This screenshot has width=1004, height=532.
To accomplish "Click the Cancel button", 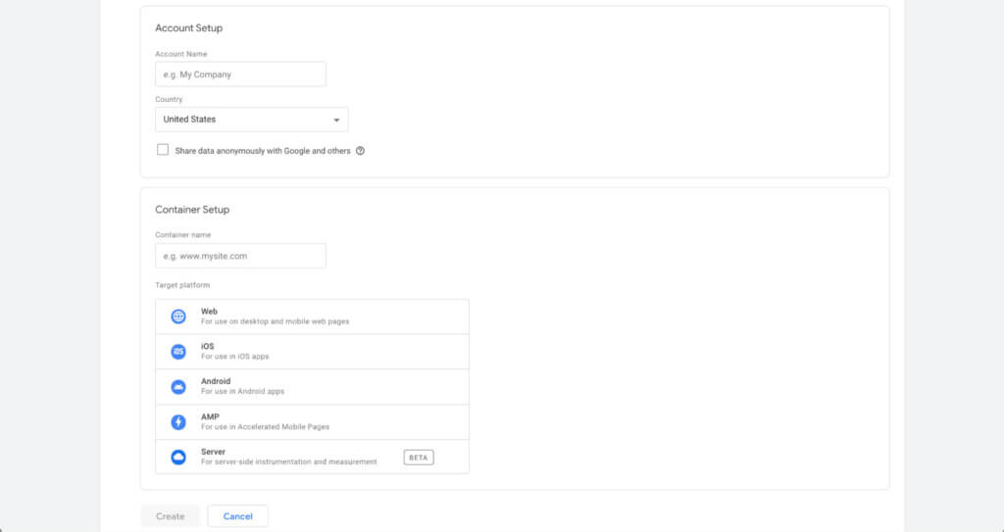I will (237, 516).
